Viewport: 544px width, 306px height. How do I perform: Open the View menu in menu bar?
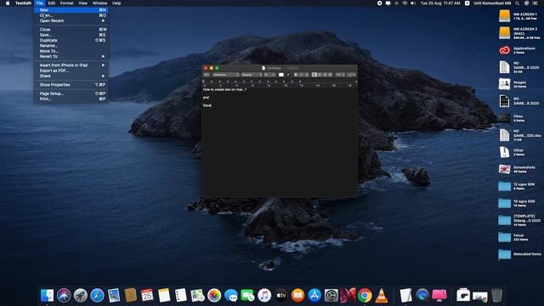click(82, 3)
